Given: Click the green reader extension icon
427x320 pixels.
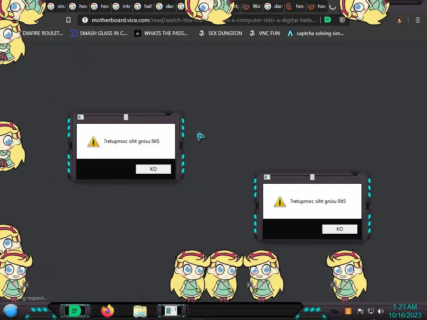Looking at the screenshot, I should pos(328,20).
